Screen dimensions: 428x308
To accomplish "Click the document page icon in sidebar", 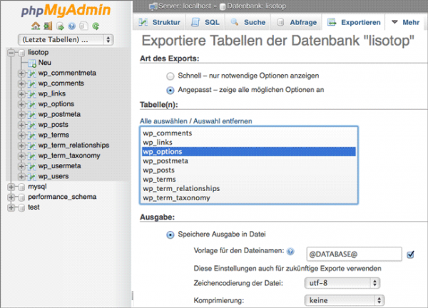I will [x=83, y=26].
